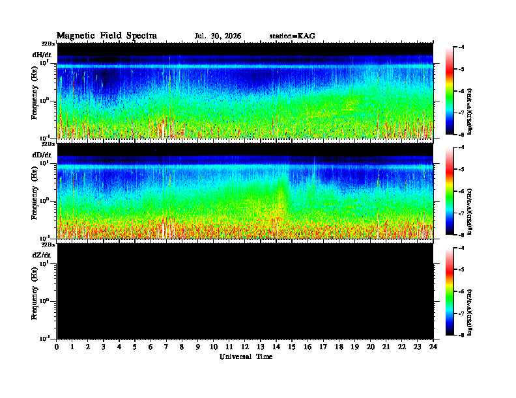Click the dH/dt color scale units label
Image resolution: width=516 pixels, height=398 pixels.
coord(470,112)
